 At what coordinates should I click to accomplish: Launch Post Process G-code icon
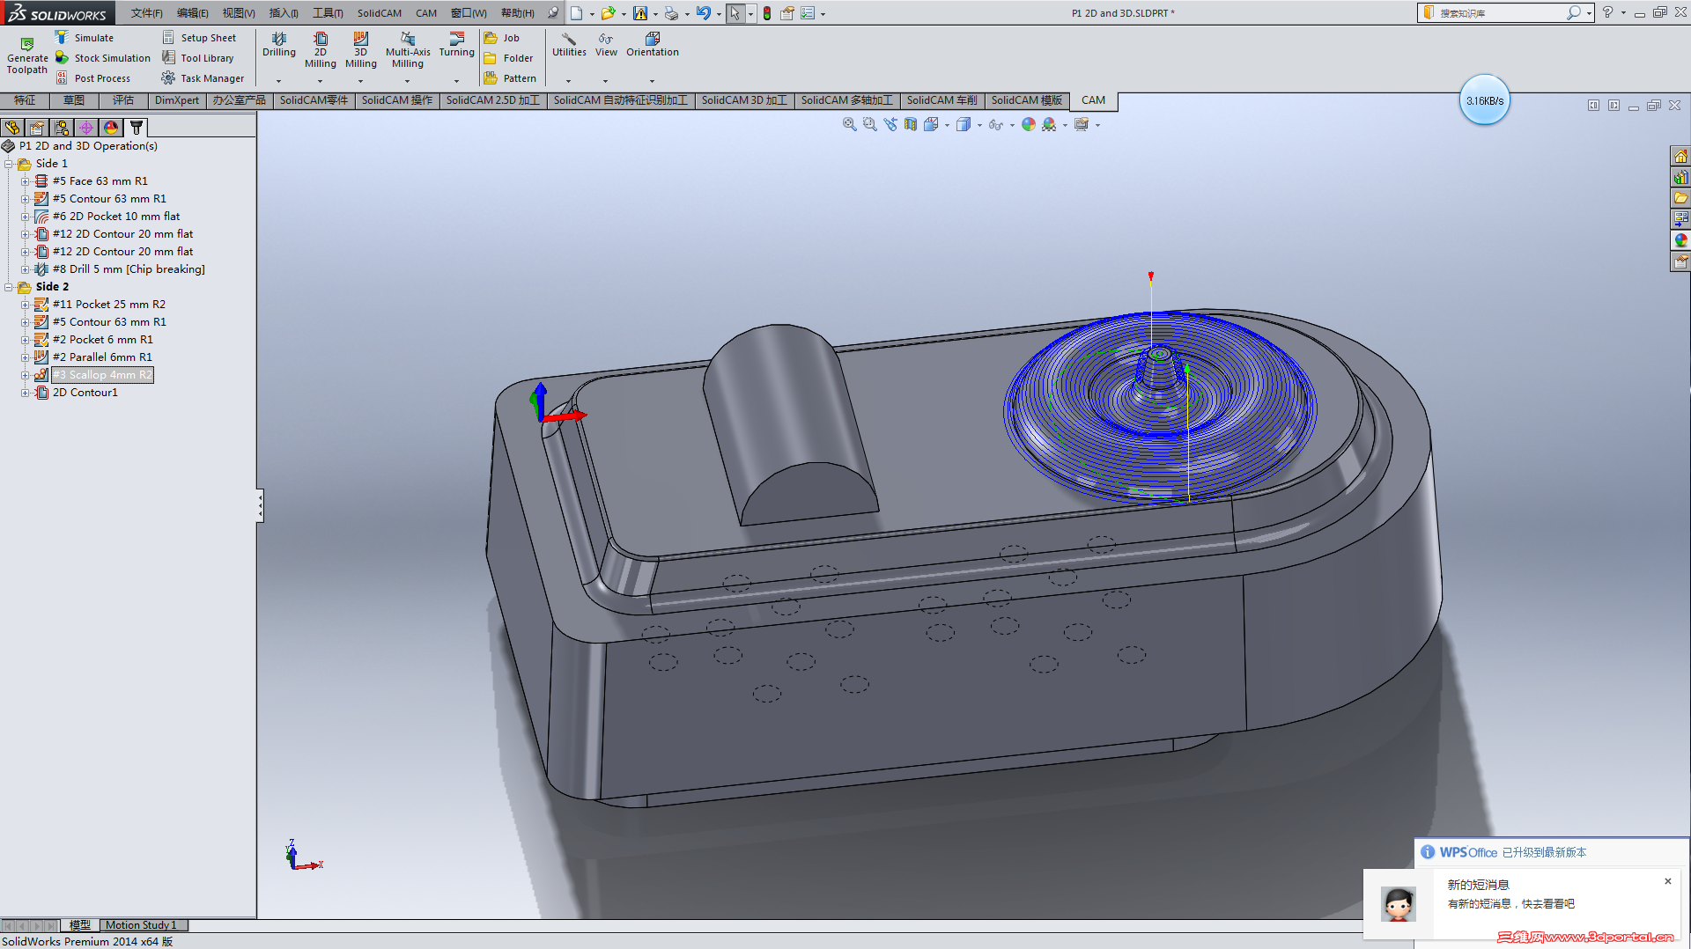62,77
